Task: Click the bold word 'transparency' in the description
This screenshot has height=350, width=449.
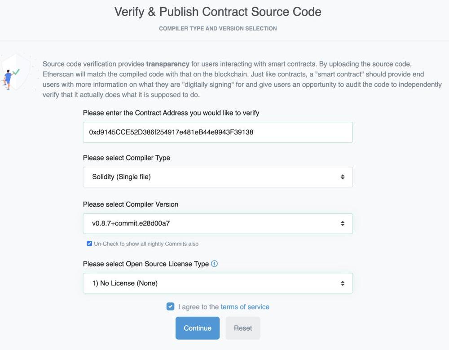Action: [x=167, y=64]
